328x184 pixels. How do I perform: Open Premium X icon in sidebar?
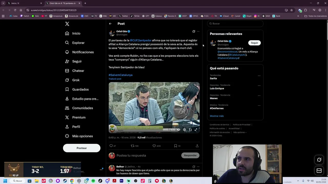point(67,117)
